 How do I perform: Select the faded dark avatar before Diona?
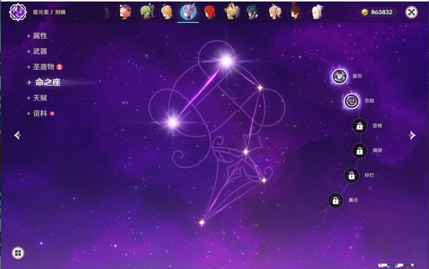(107, 12)
